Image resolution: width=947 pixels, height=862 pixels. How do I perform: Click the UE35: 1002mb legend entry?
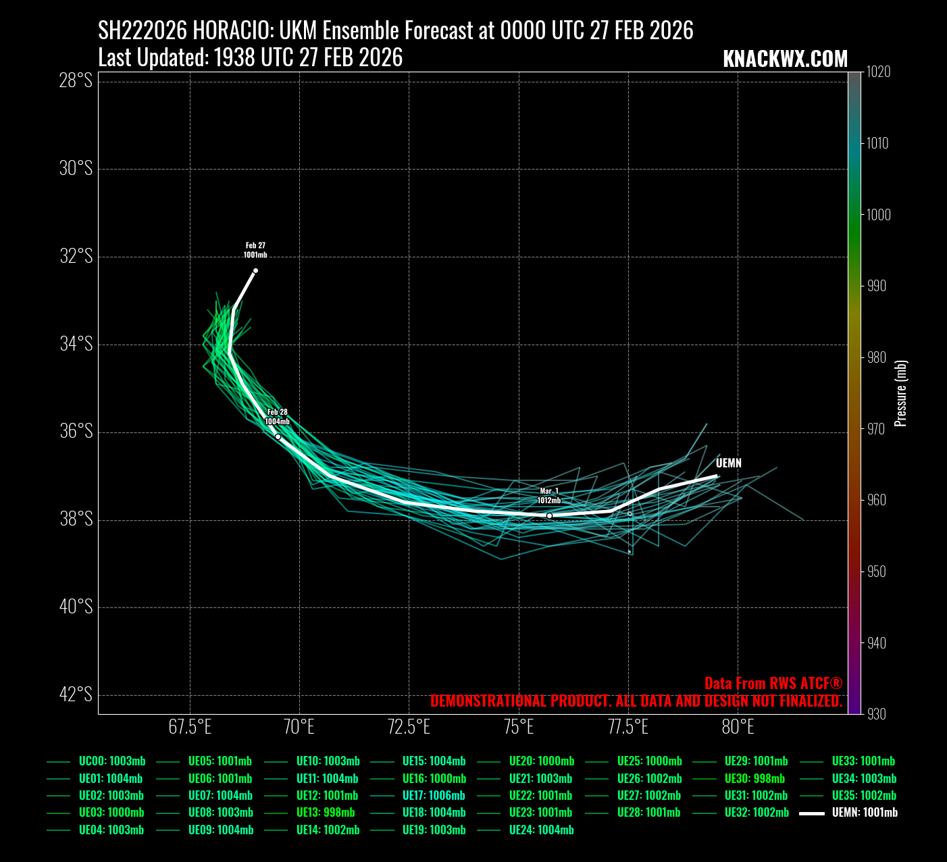tap(864, 796)
